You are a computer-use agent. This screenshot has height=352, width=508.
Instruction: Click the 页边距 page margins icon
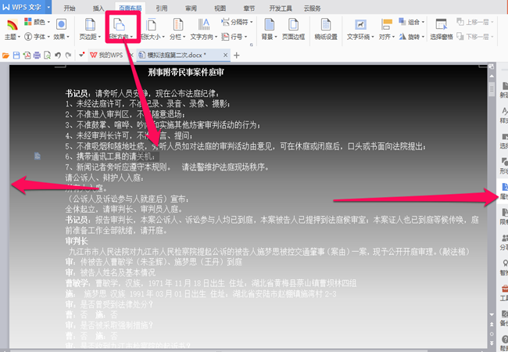point(90,24)
